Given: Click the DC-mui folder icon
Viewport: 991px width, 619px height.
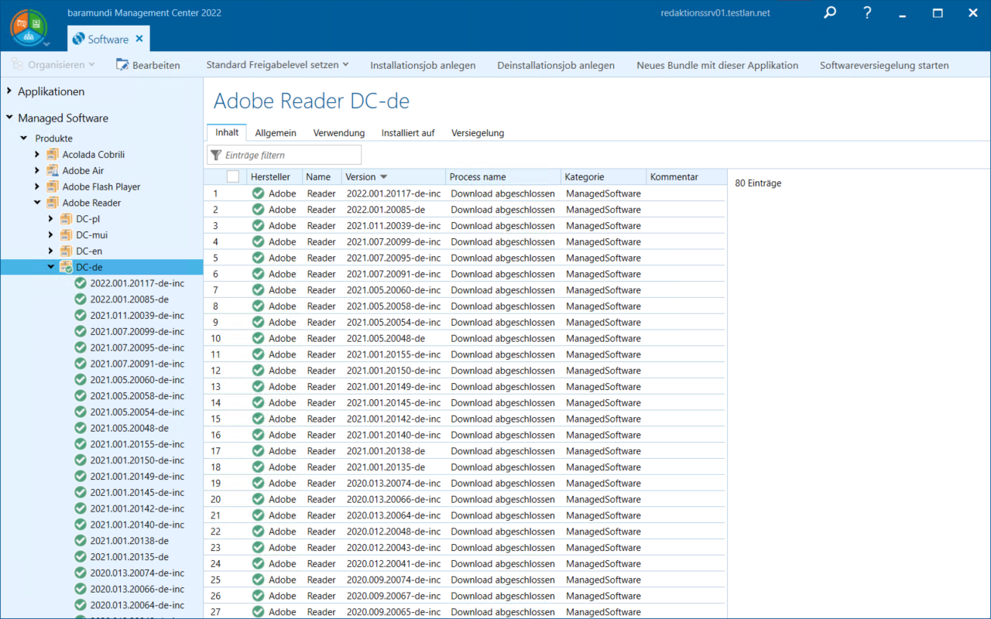Looking at the screenshot, I should (67, 235).
